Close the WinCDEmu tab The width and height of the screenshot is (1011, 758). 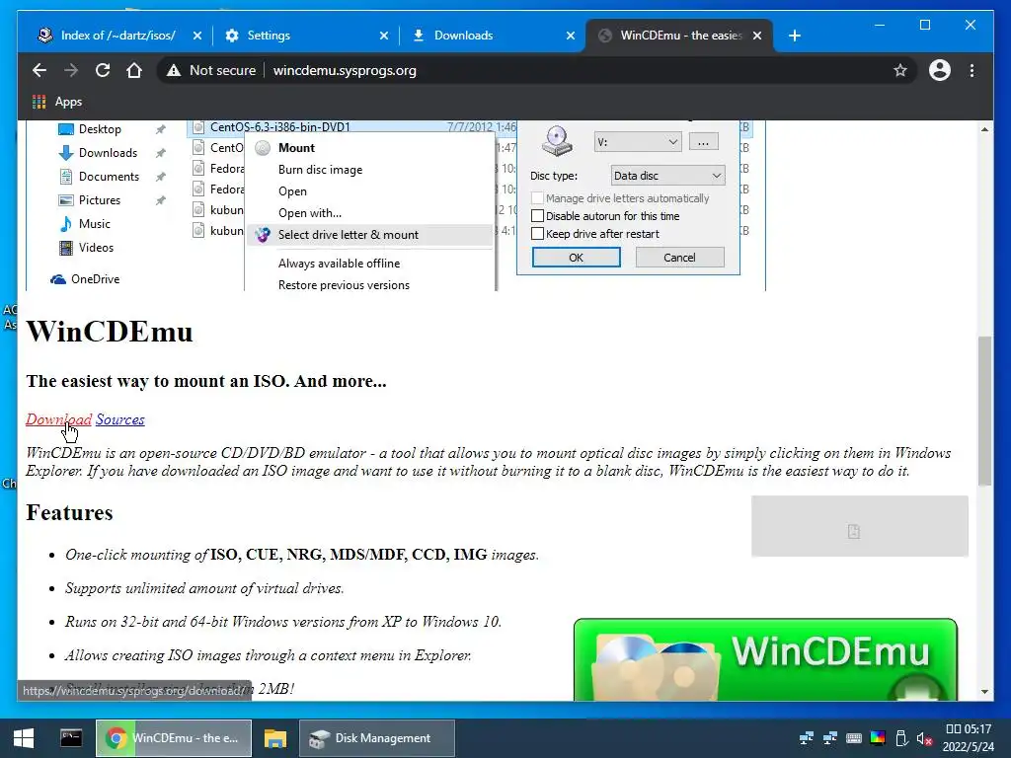tap(757, 36)
